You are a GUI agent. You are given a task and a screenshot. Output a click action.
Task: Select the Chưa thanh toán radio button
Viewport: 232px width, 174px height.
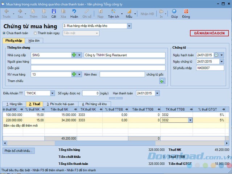pyautogui.click(x=5, y=33)
